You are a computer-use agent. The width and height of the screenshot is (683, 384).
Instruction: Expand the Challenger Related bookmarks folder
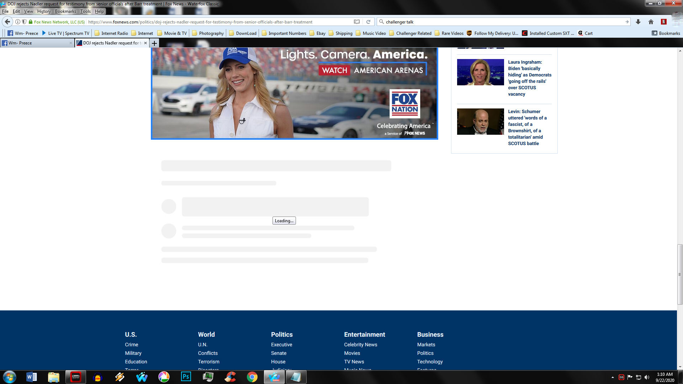(410, 33)
